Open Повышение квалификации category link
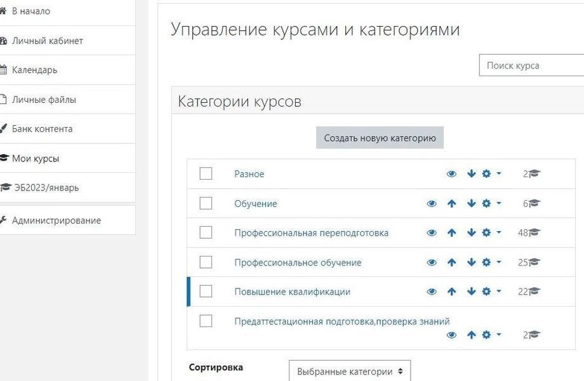 point(293,291)
